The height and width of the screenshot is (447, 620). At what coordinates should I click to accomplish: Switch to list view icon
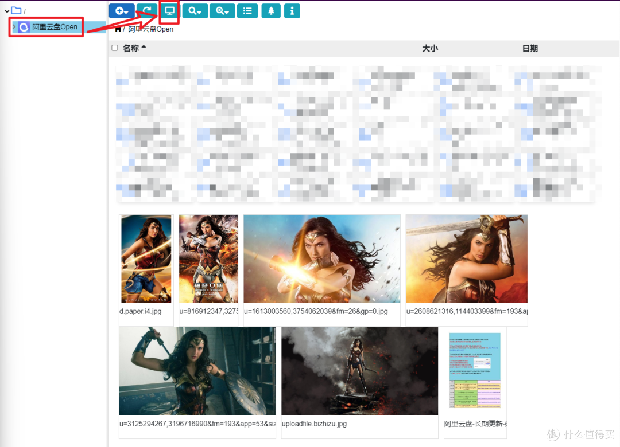pyautogui.click(x=247, y=11)
